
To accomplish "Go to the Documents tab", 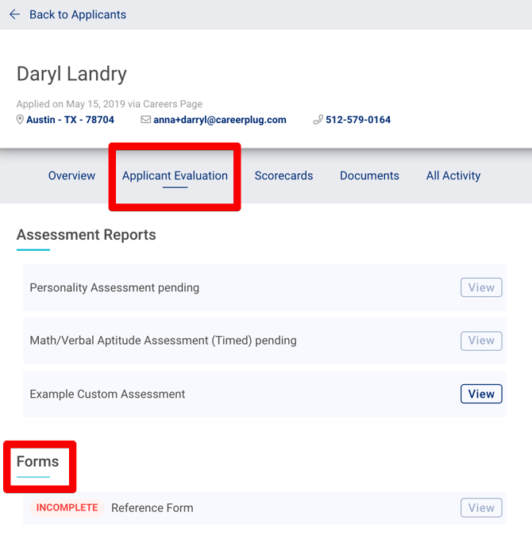I will [369, 175].
